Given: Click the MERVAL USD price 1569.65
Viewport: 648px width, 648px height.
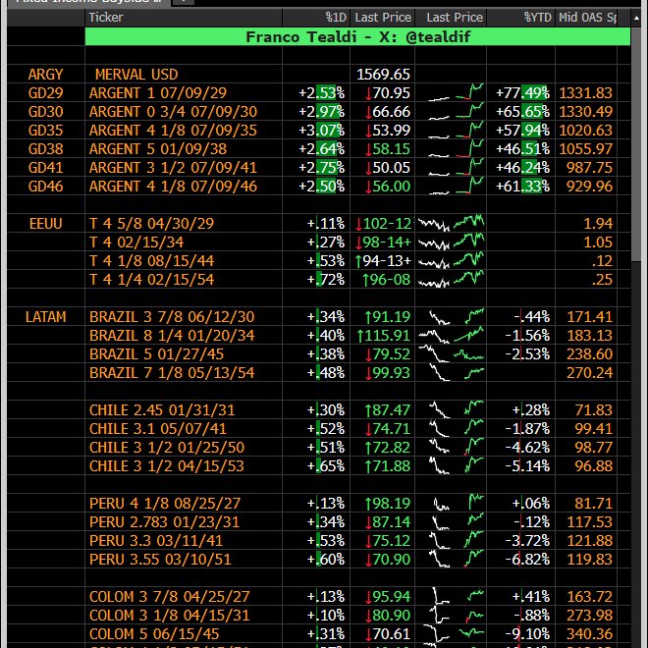Looking at the screenshot, I should point(383,75).
